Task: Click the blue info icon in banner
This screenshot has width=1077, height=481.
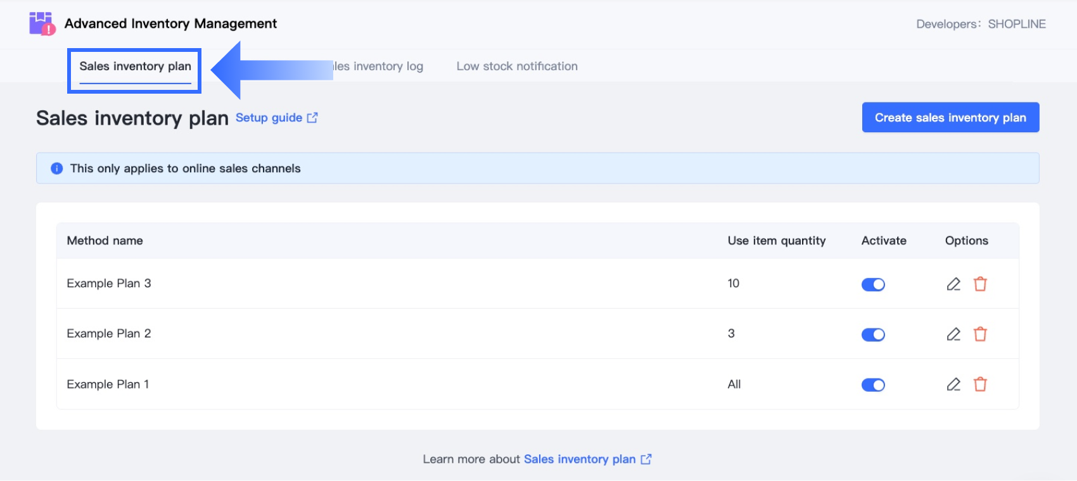Action: tap(57, 168)
